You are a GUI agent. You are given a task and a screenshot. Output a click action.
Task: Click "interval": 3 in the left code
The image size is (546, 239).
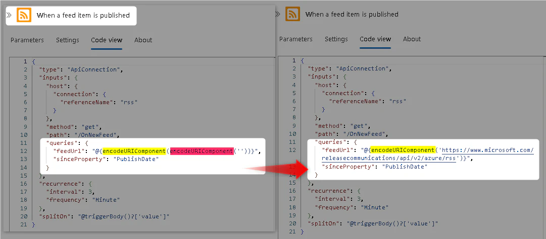pos(71,192)
